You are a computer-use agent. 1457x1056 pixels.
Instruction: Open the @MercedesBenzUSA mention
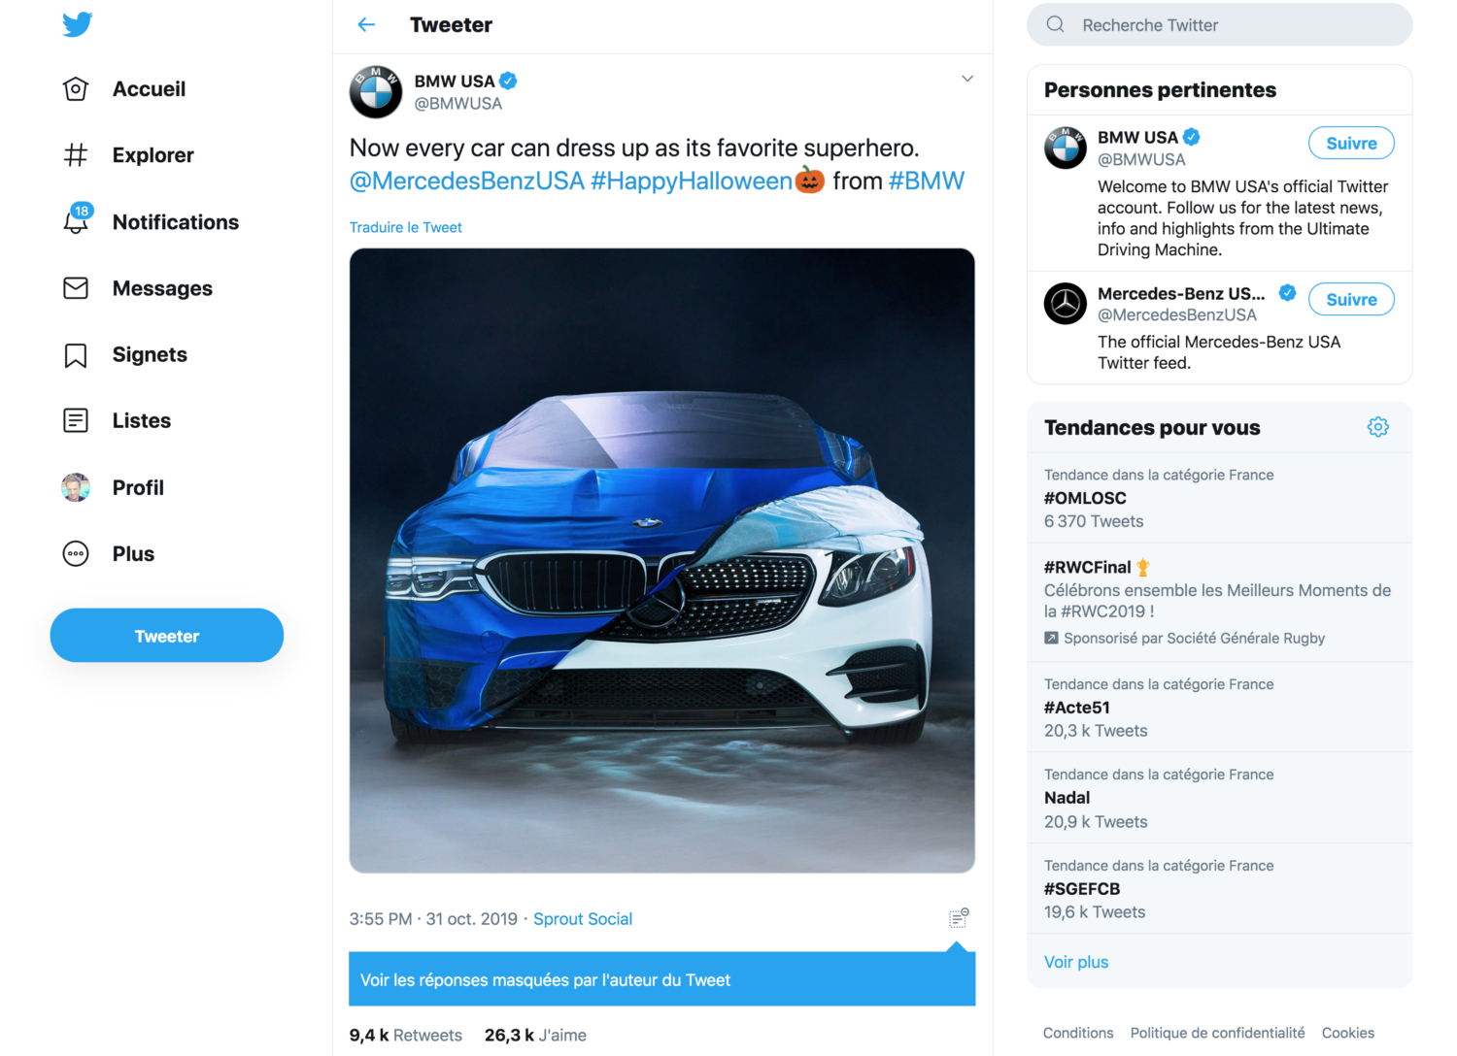click(x=465, y=181)
